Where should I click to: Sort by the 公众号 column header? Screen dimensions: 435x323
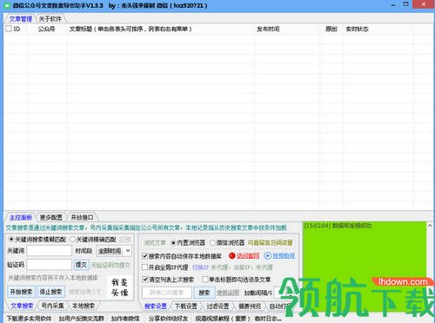[x=47, y=29]
